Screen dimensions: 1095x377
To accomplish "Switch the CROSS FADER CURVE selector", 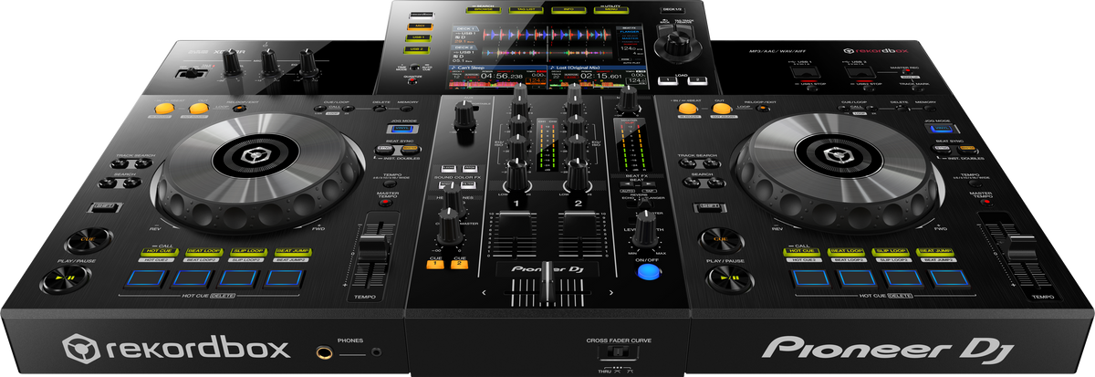I will point(618,352).
